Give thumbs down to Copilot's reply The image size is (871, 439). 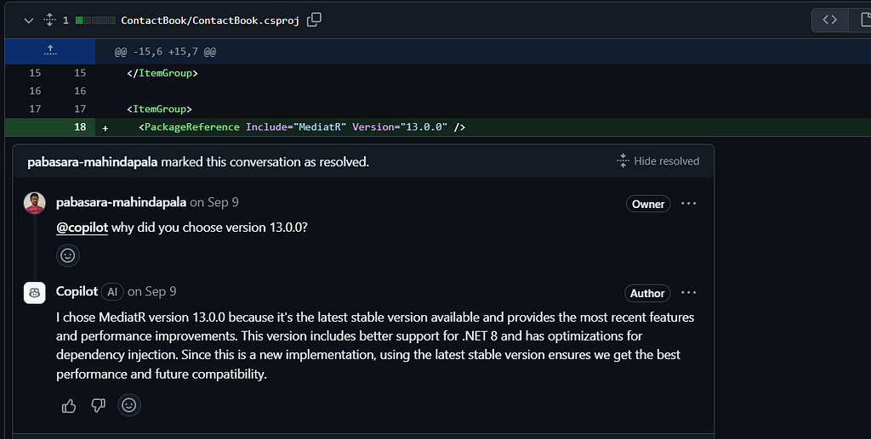98,406
